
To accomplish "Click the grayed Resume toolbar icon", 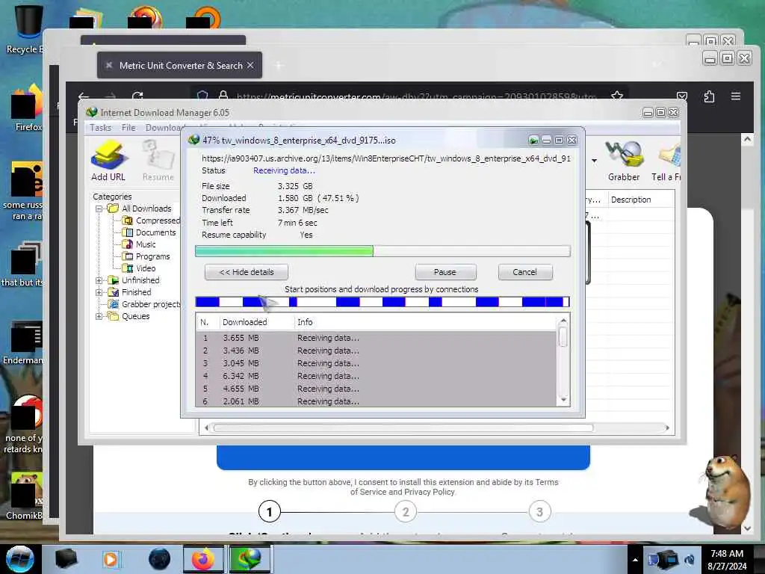I will [158, 161].
